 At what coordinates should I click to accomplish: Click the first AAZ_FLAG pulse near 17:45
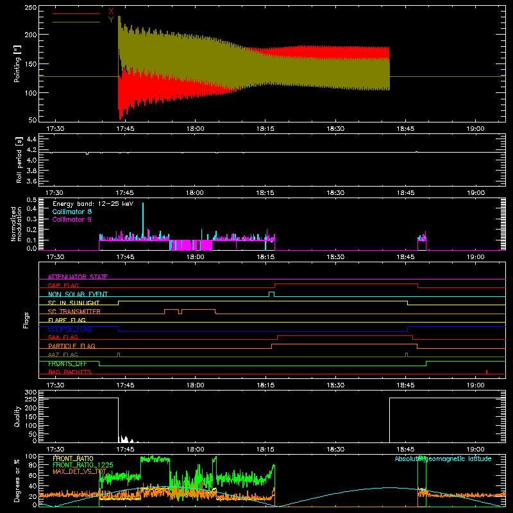click(x=119, y=355)
